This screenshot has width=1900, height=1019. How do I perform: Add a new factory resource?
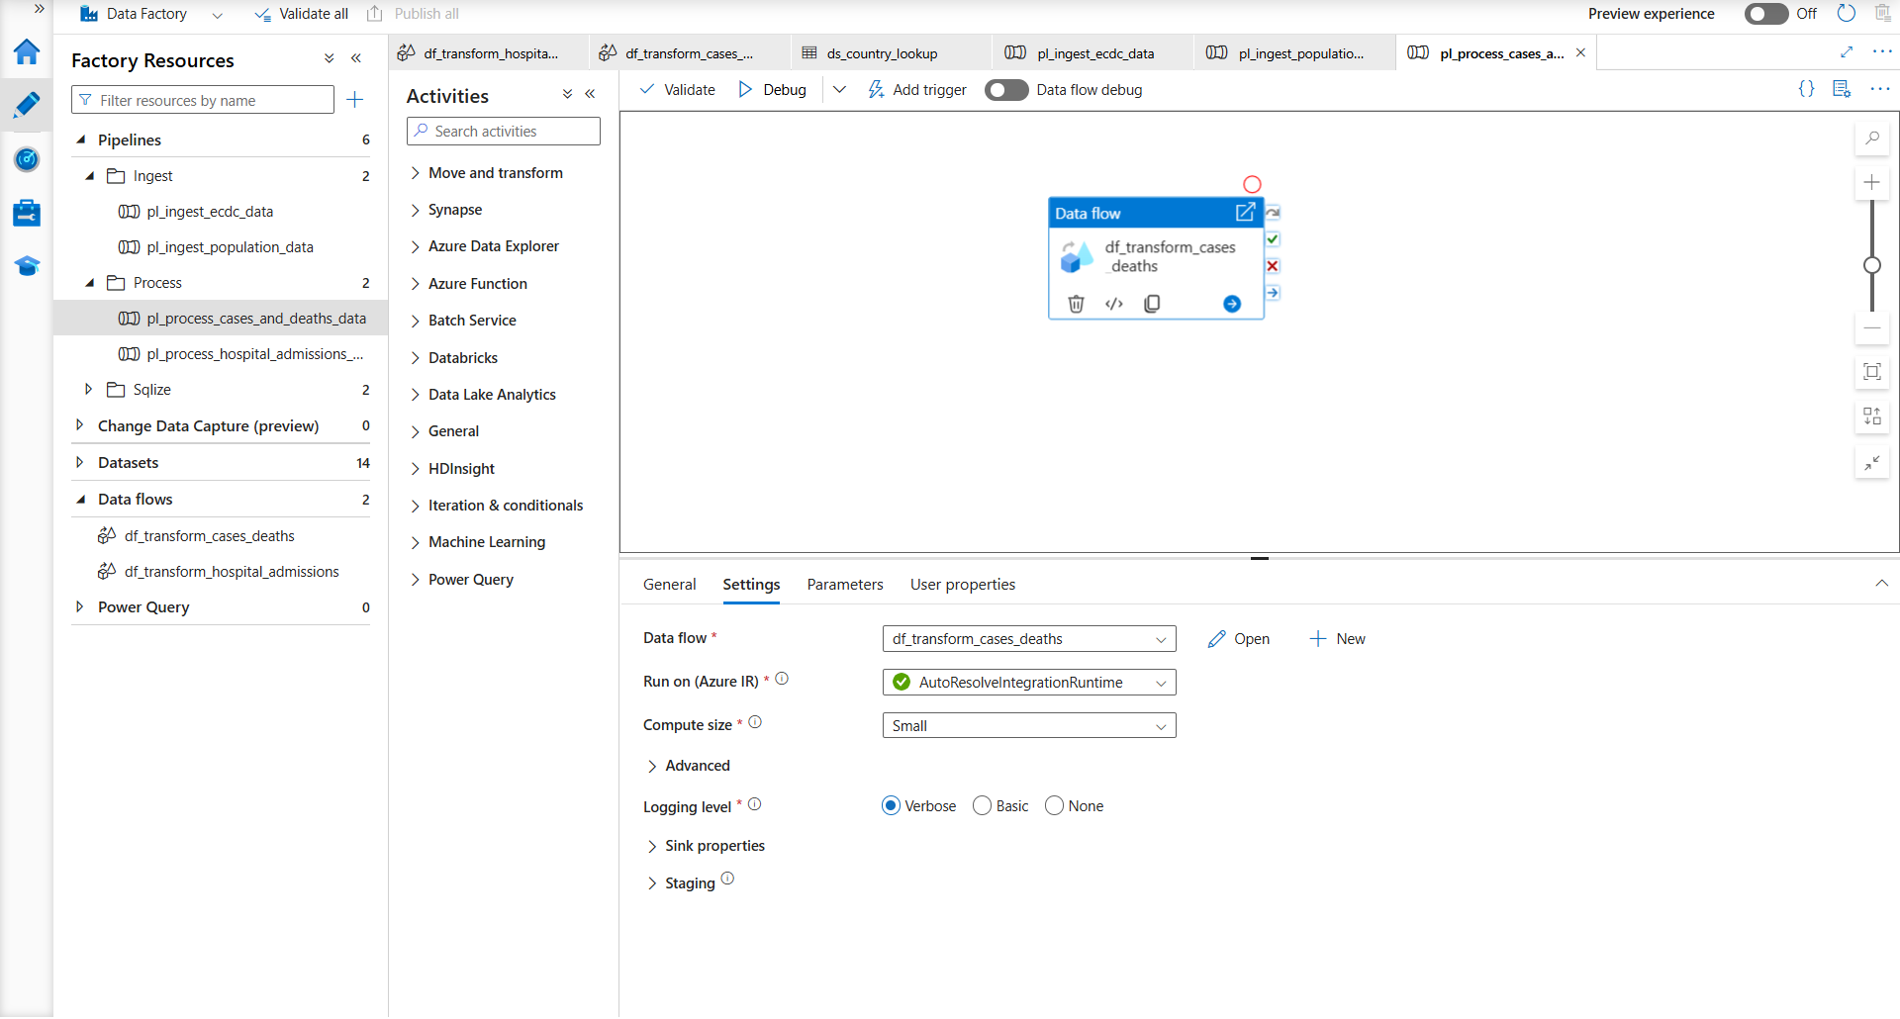355,99
